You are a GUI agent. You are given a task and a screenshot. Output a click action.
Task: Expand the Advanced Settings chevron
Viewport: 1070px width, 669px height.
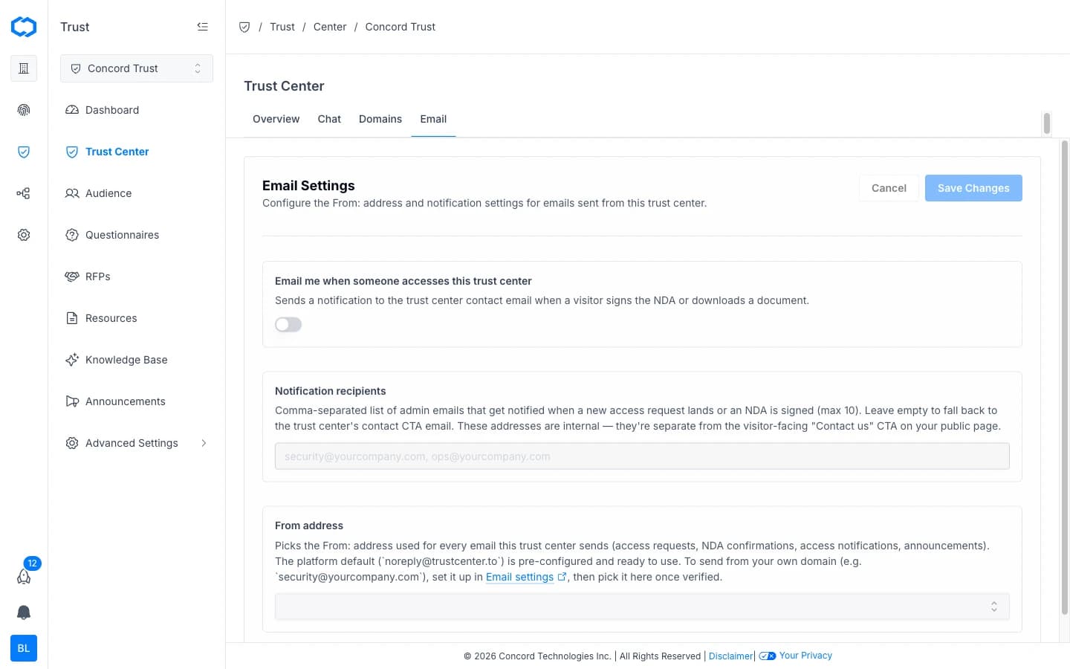[204, 443]
